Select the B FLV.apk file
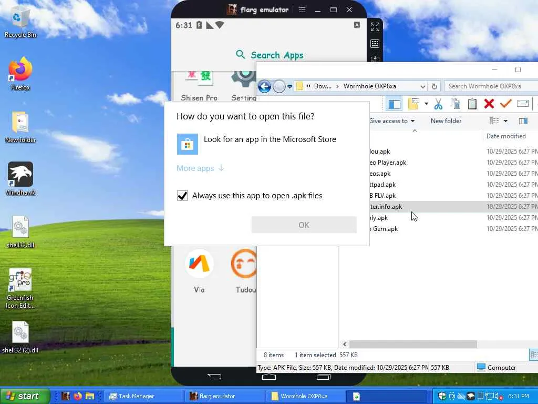 coord(382,196)
